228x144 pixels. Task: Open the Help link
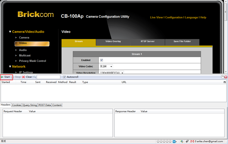(203, 17)
